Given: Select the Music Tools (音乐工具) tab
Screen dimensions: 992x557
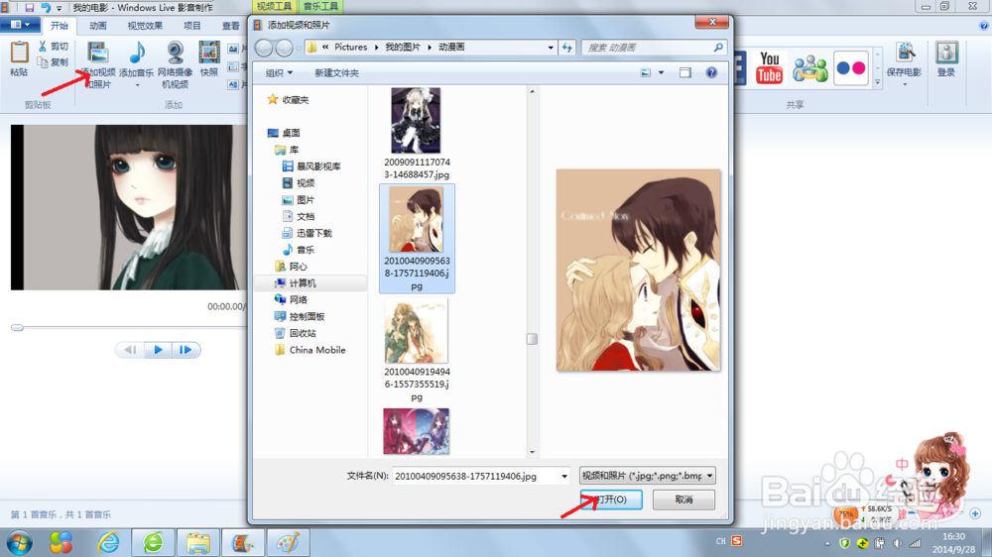Looking at the screenshot, I should click(320, 6).
